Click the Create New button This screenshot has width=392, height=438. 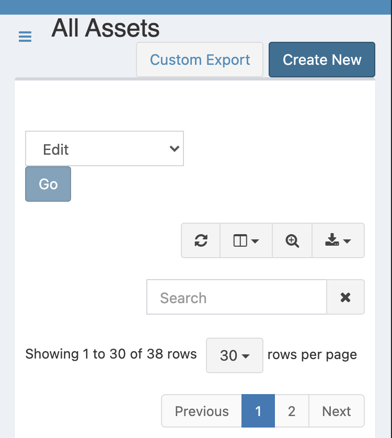point(322,60)
